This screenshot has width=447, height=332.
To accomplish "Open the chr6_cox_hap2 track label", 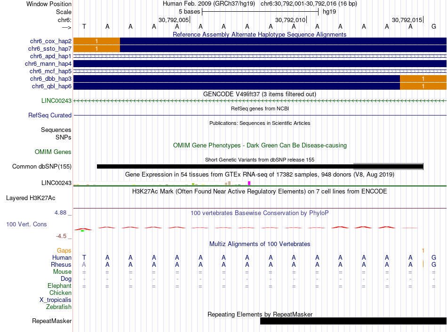I will pyautogui.click(x=51, y=41).
